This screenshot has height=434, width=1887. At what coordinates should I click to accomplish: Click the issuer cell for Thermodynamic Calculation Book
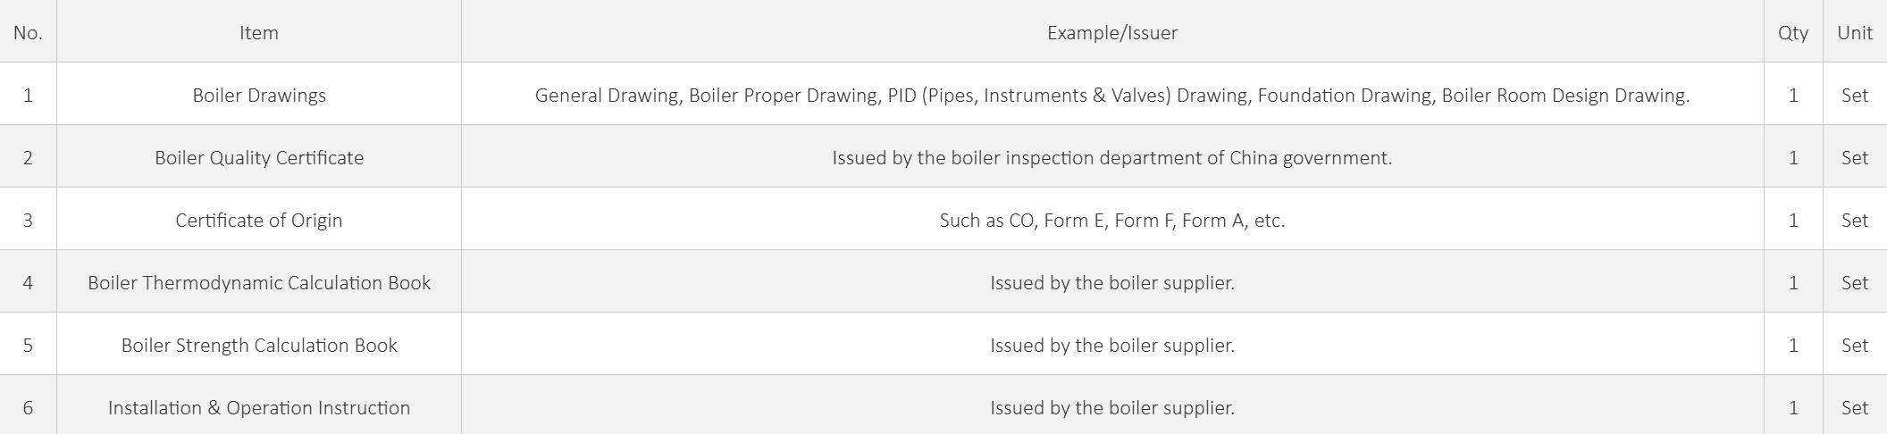click(x=1111, y=283)
